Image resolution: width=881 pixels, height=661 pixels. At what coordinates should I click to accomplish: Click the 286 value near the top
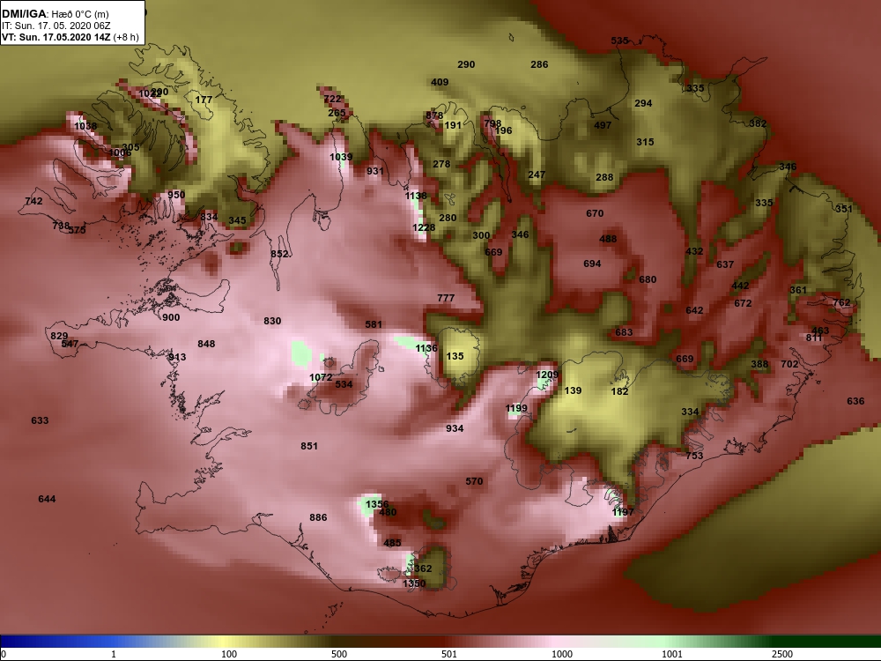(539, 64)
